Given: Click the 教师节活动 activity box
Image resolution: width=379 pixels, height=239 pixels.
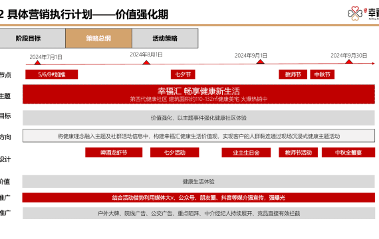Looking at the screenshot, I should click(x=299, y=153).
